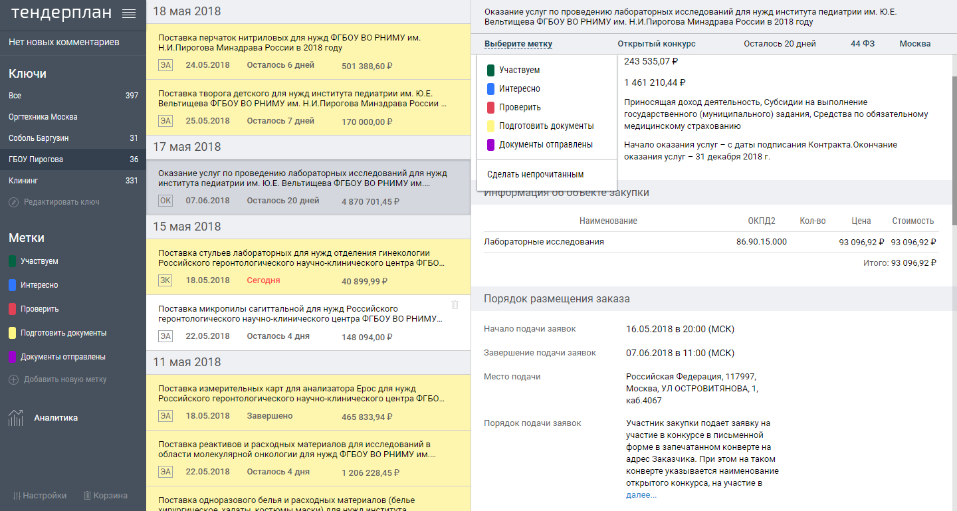The image size is (957, 511).
Task: Click the red Проверить swatch in sidebar Метки
Action: 13,309
